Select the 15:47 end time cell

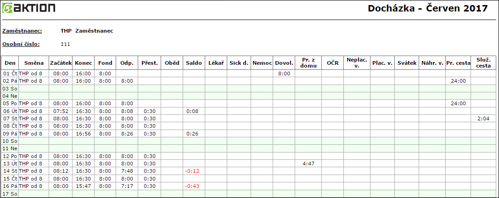pos(83,186)
